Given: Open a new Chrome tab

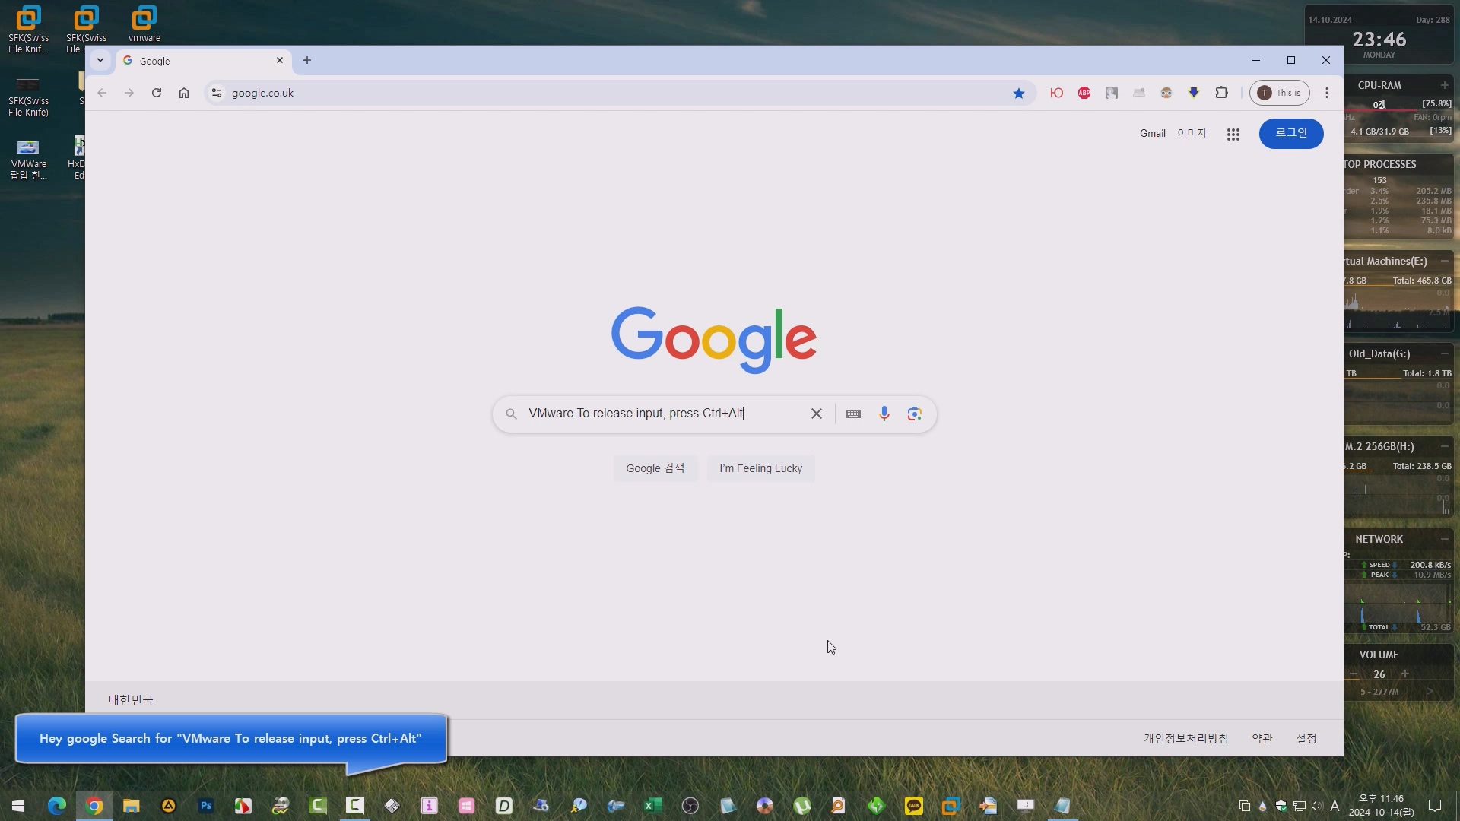Looking at the screenshot, I should [307, 60].
